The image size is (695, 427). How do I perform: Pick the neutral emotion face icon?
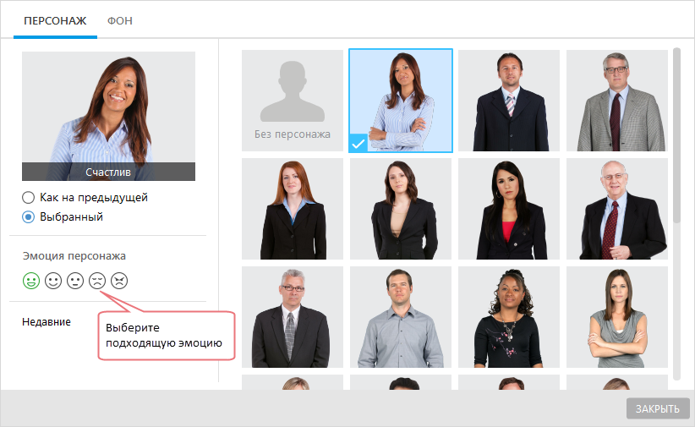click(x=75, y=281)
